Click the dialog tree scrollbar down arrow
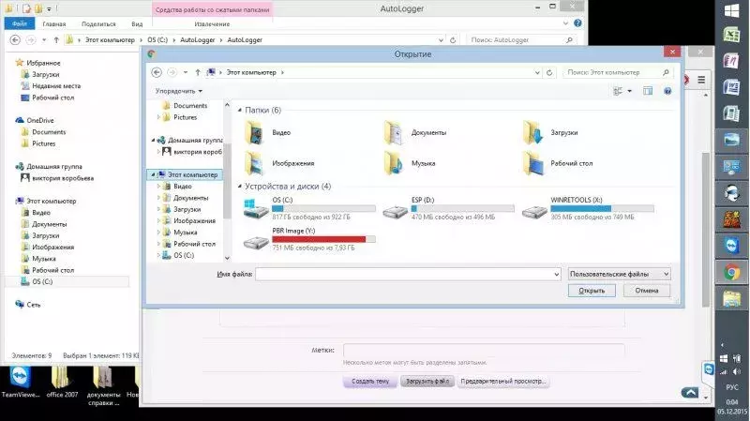The image size is (750, 421). (x=227, y=258)
